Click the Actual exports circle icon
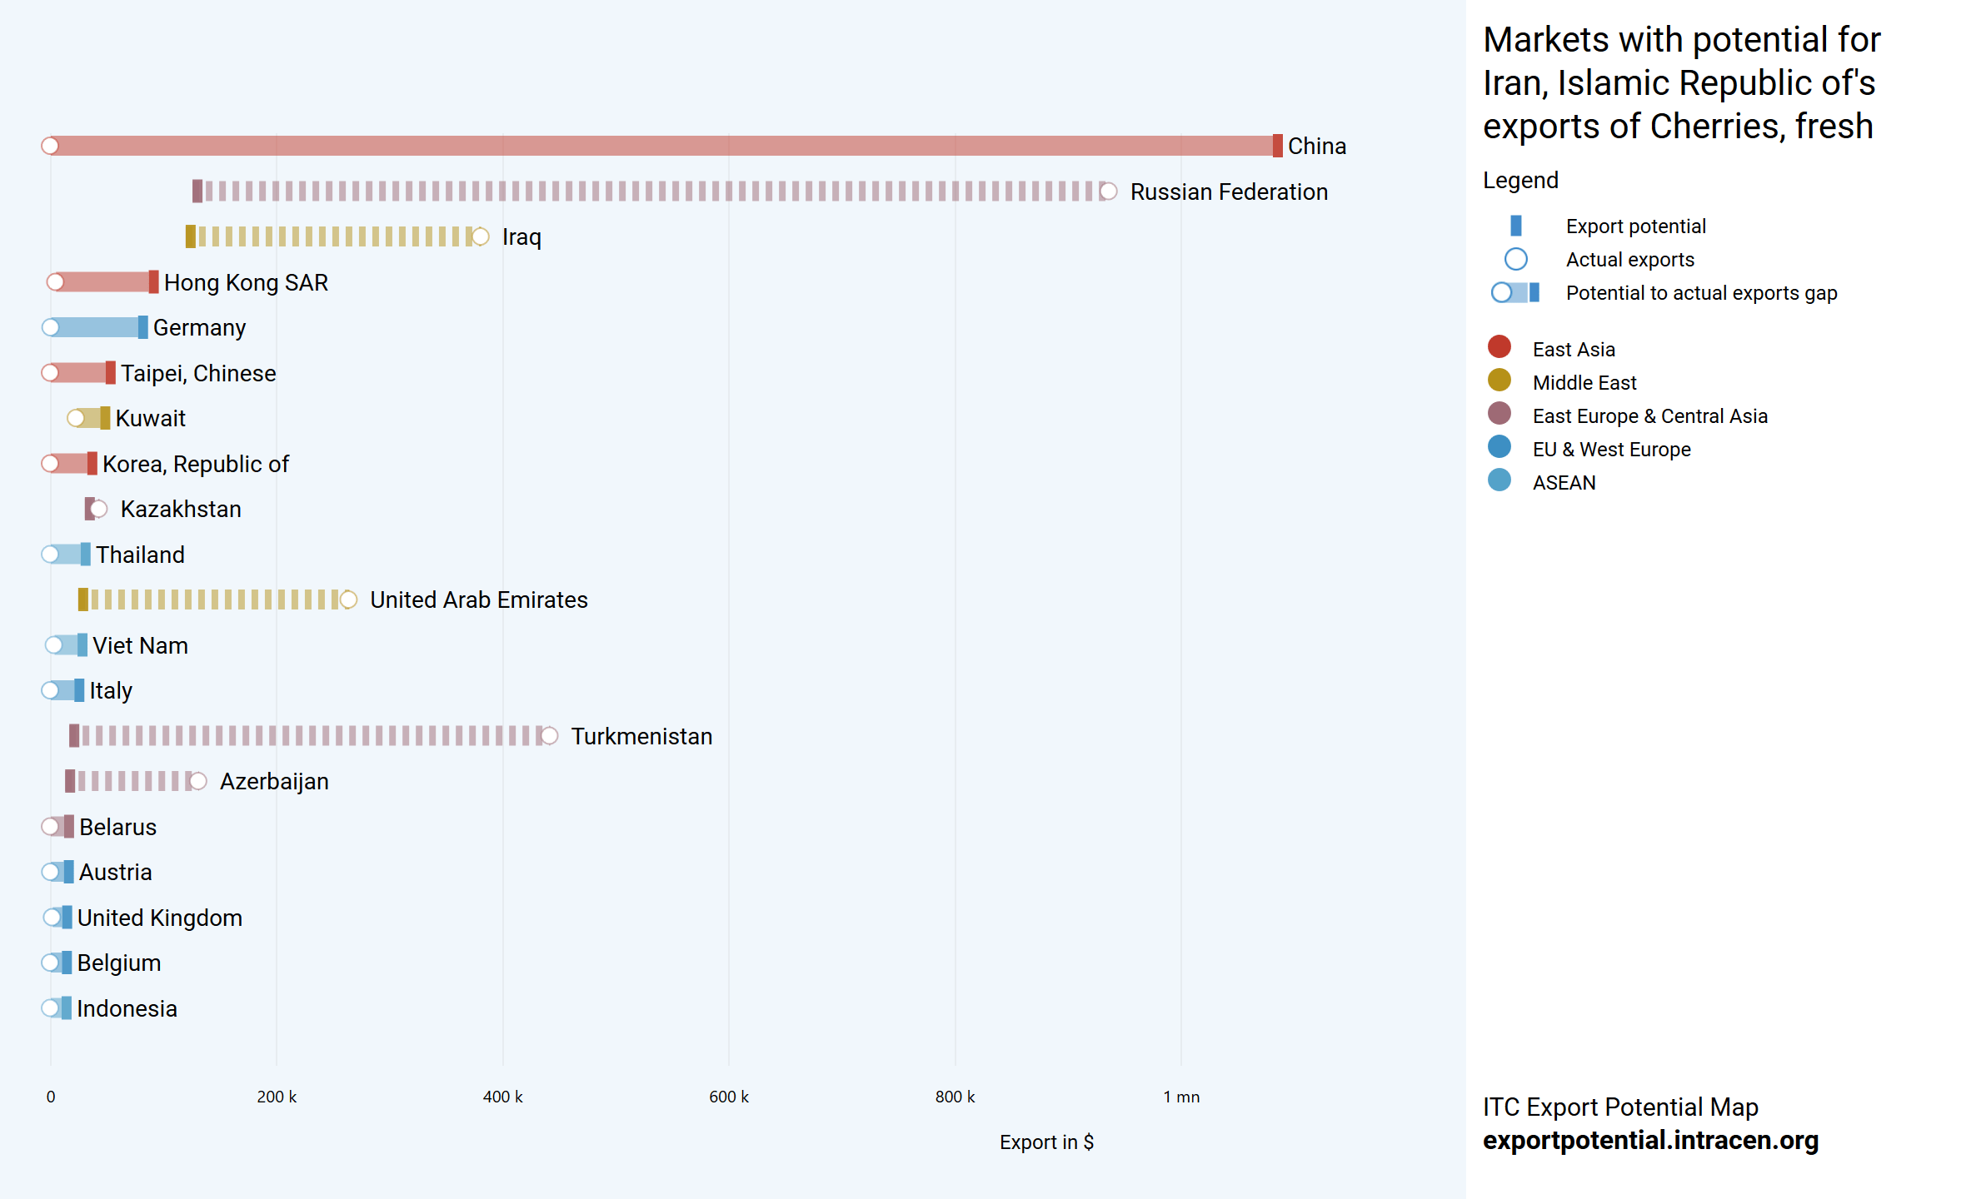The image size is (1966, 1199). [1515, 259]
